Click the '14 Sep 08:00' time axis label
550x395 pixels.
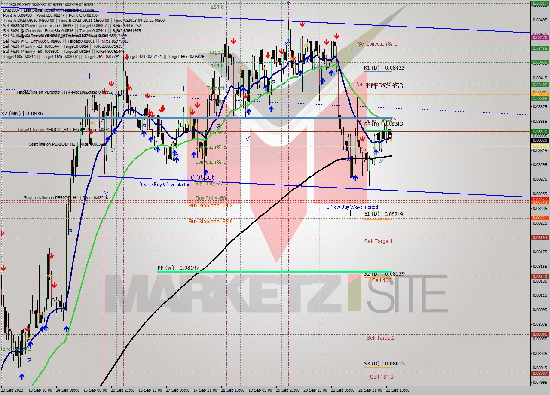68,390
